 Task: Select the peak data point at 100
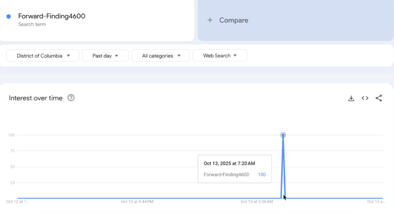coord(283,135)
